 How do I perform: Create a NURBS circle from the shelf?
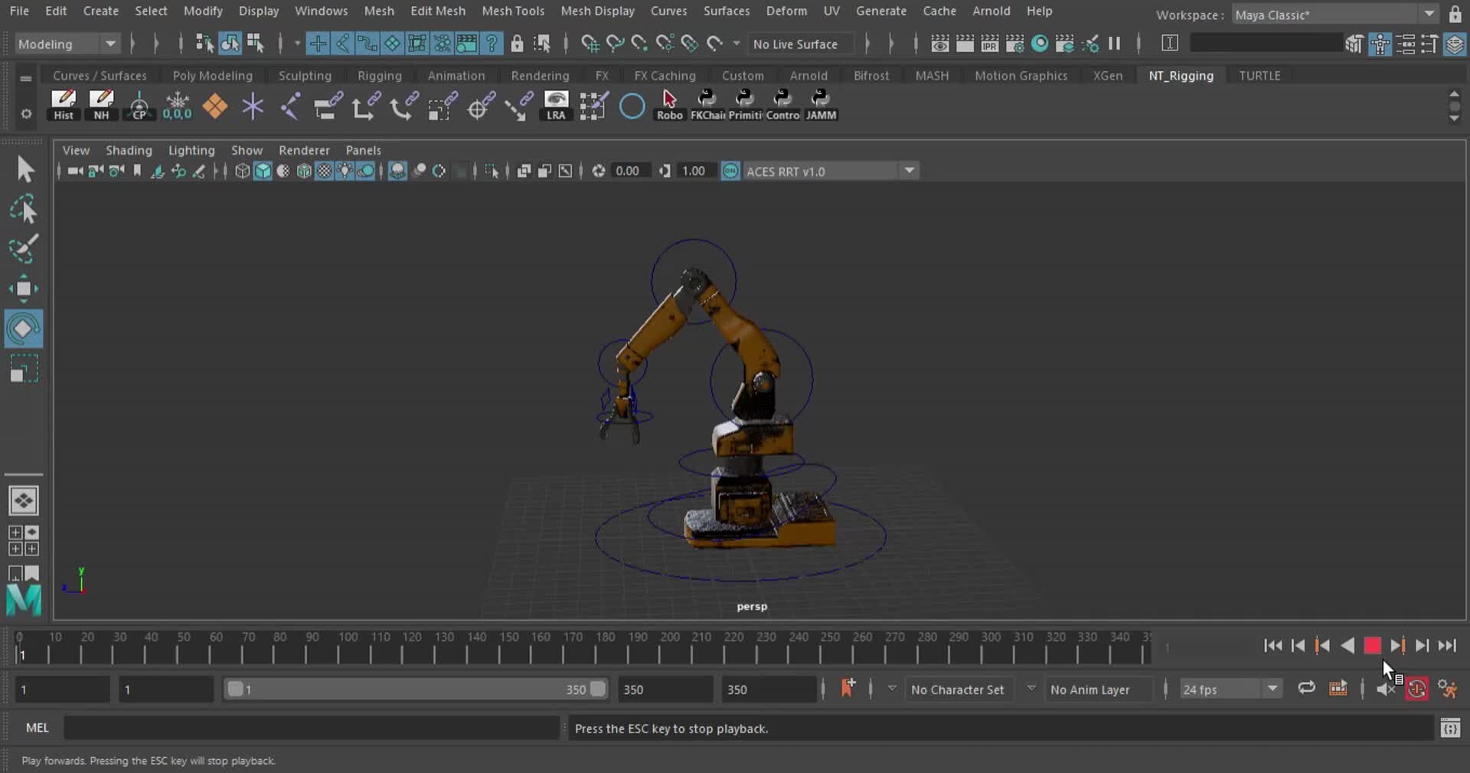632,106
